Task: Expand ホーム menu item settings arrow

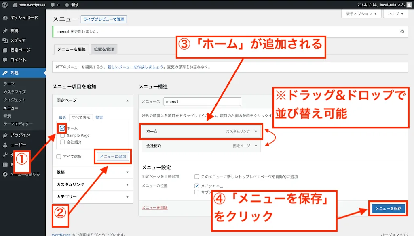Action: 256,131
